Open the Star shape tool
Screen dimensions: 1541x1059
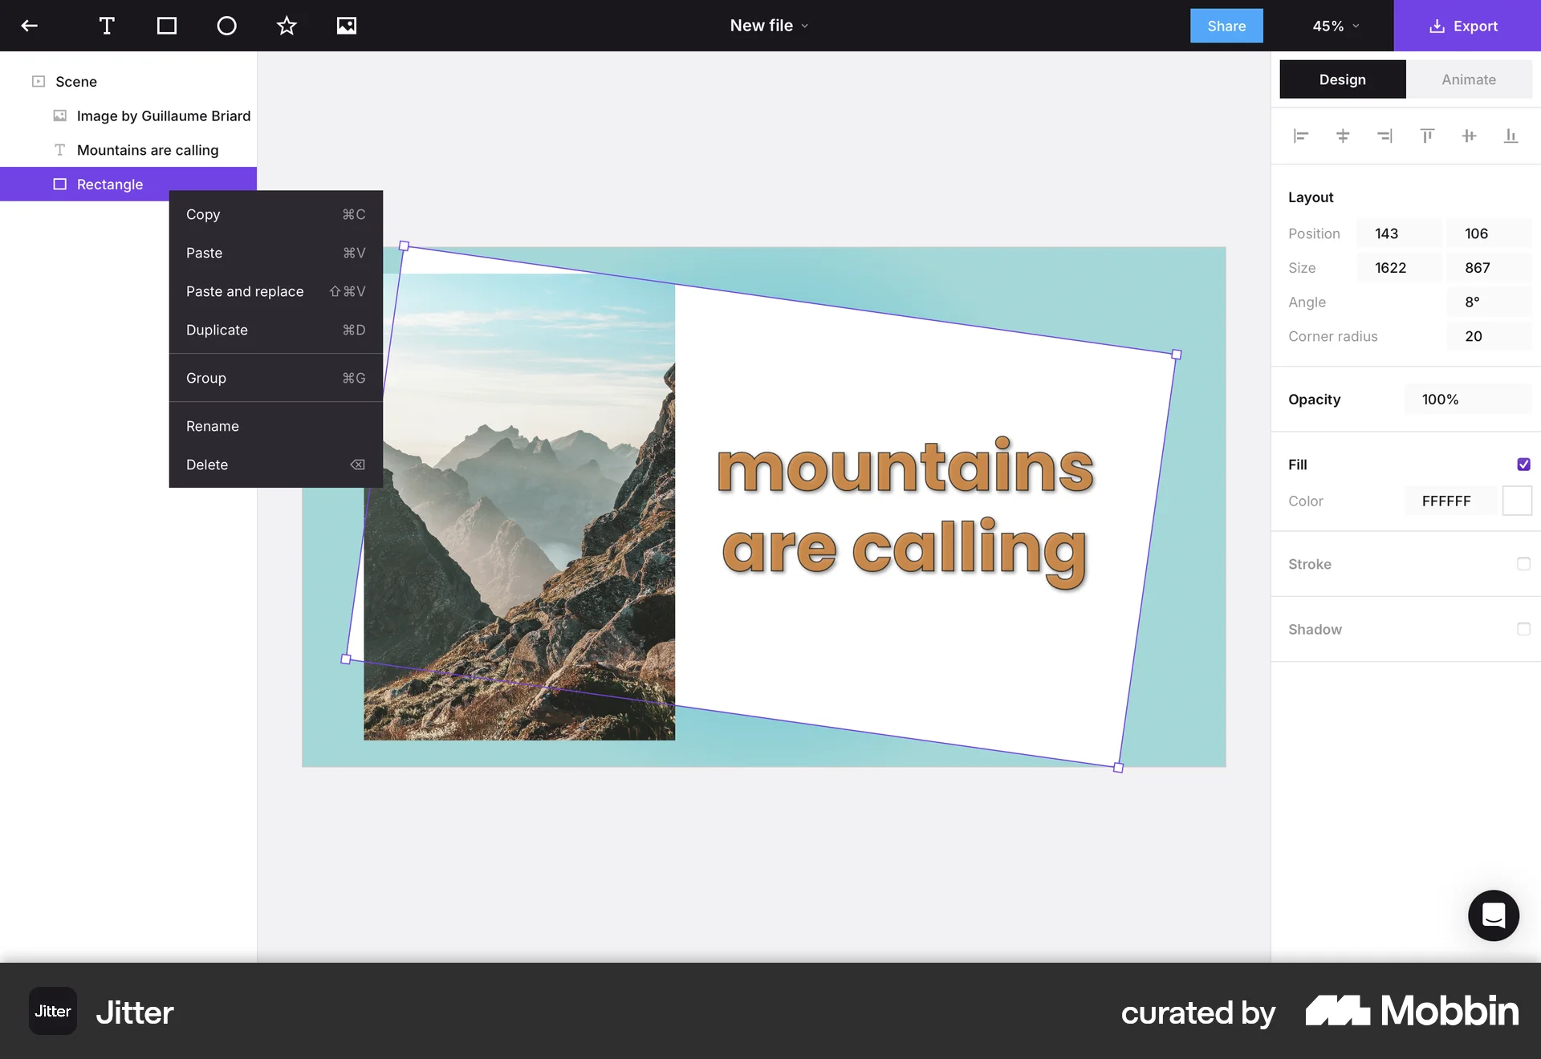287,25
